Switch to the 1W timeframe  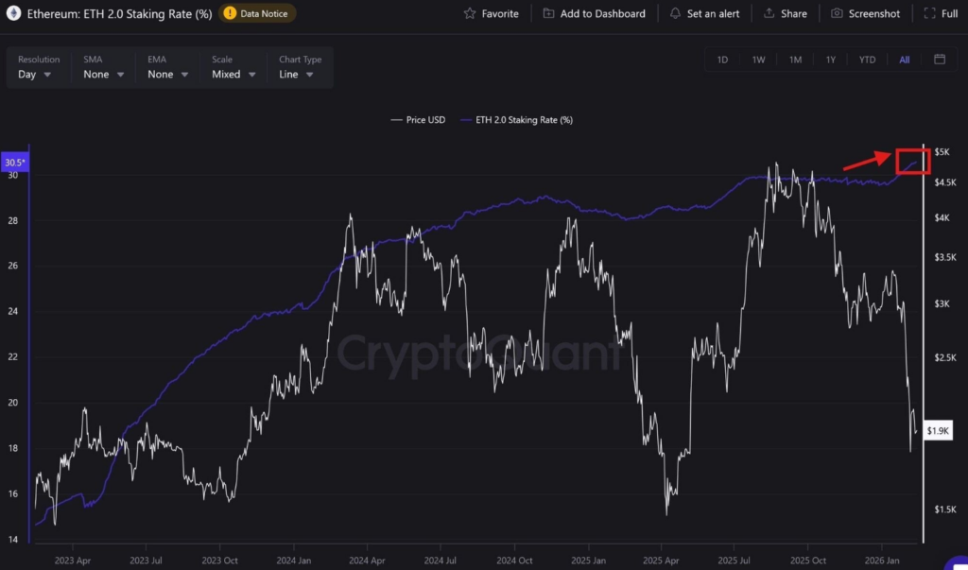758,59
